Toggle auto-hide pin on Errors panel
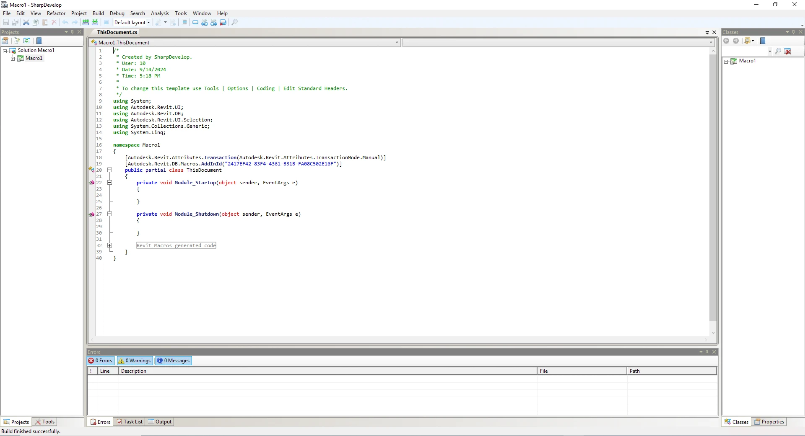This screenshot has height=436, width=805. tap(707, 352)
